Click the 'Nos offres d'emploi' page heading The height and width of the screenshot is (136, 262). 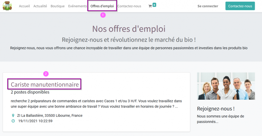[129, 29]
